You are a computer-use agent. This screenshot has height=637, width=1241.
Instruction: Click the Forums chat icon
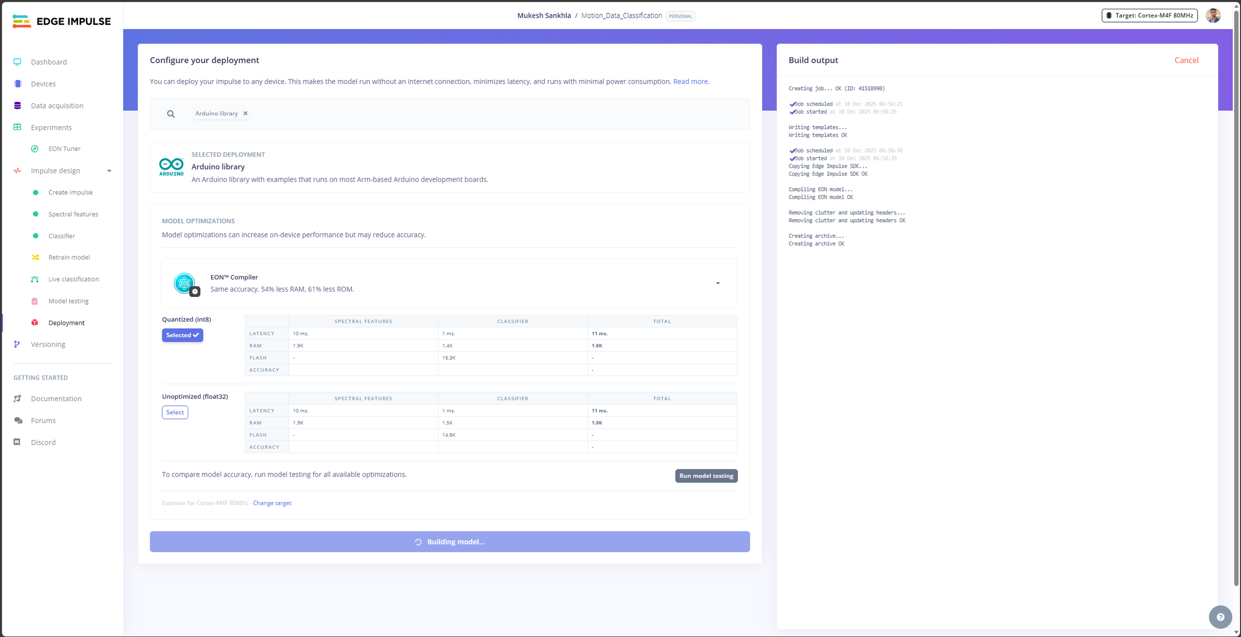coord(18,420)
